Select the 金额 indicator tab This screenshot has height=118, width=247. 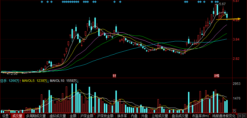[73, 116]
